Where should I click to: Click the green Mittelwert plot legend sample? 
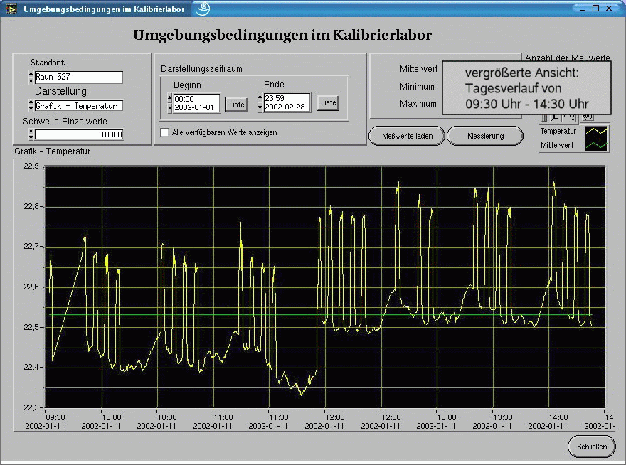596,145
